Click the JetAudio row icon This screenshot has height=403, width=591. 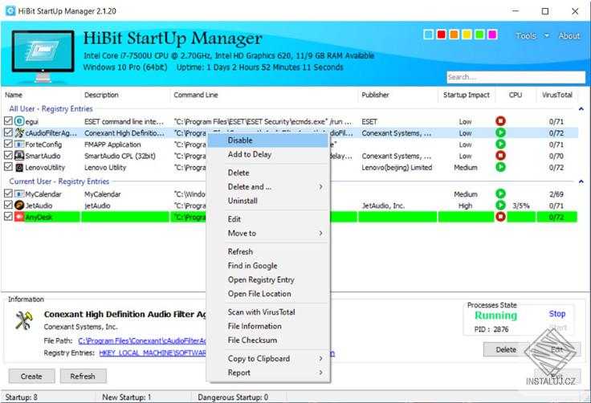(19, 206)
